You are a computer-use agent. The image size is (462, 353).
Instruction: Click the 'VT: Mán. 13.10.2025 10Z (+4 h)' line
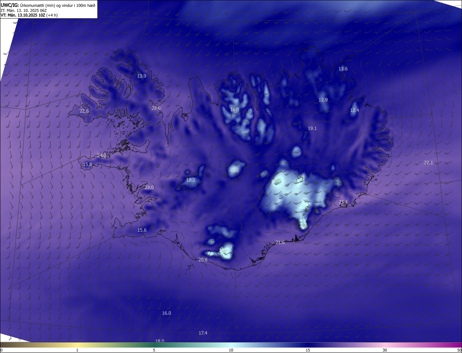pos(29,15)
